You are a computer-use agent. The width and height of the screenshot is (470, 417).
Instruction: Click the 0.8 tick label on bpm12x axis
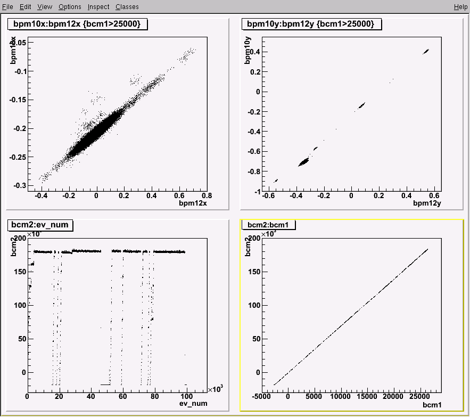tap(207, 196)
